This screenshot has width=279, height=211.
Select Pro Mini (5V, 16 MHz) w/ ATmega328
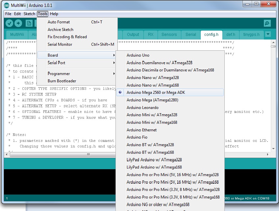pos(170,175)
